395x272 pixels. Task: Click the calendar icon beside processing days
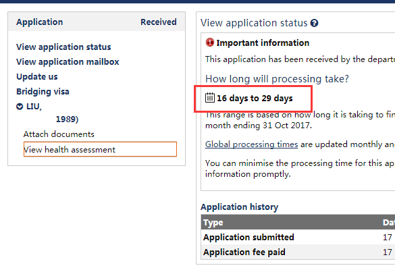coord(209,98)
